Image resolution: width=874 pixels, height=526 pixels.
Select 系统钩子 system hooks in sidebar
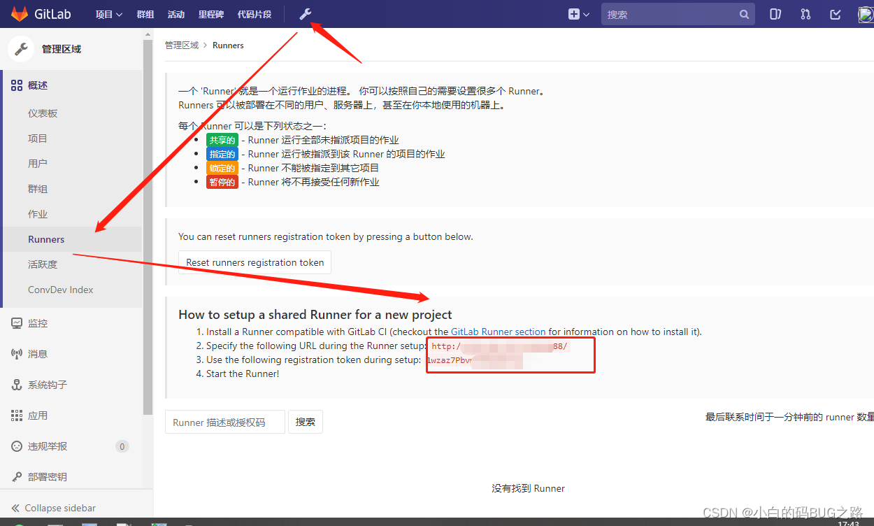[45, 384]
